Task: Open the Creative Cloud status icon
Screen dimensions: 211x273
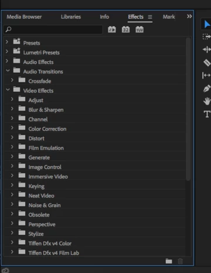Action: (5, 270)
